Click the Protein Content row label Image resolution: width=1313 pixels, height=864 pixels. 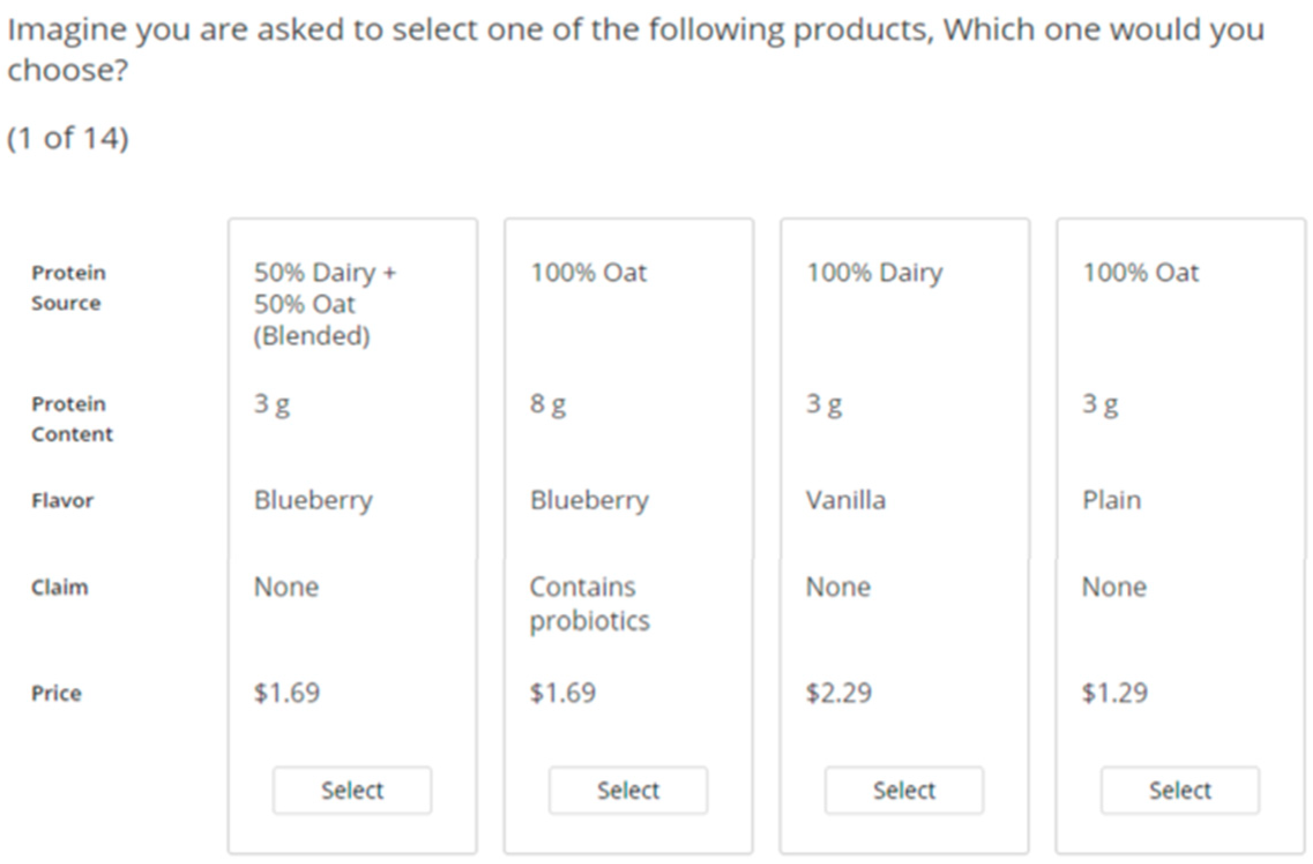point(72,419)
